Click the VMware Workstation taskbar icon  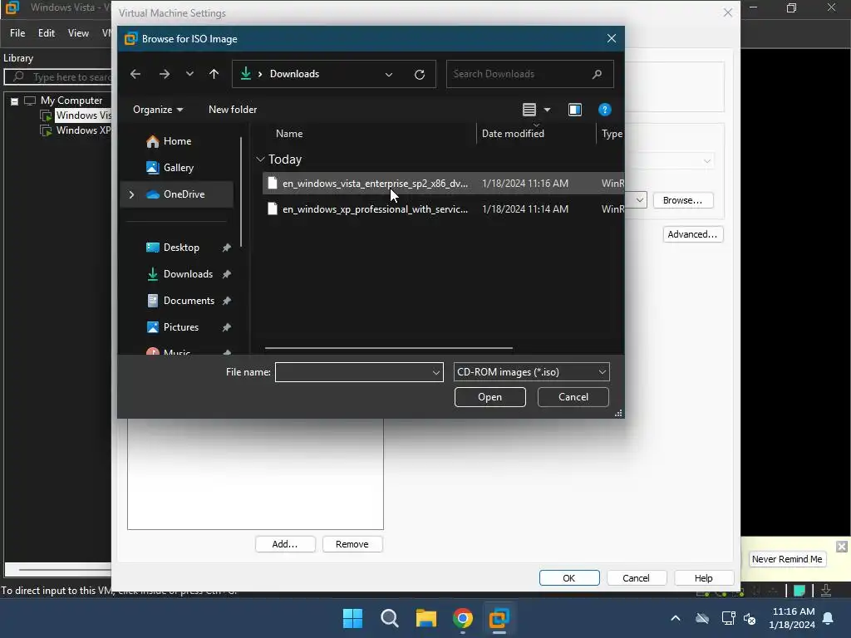coord(499,618)
